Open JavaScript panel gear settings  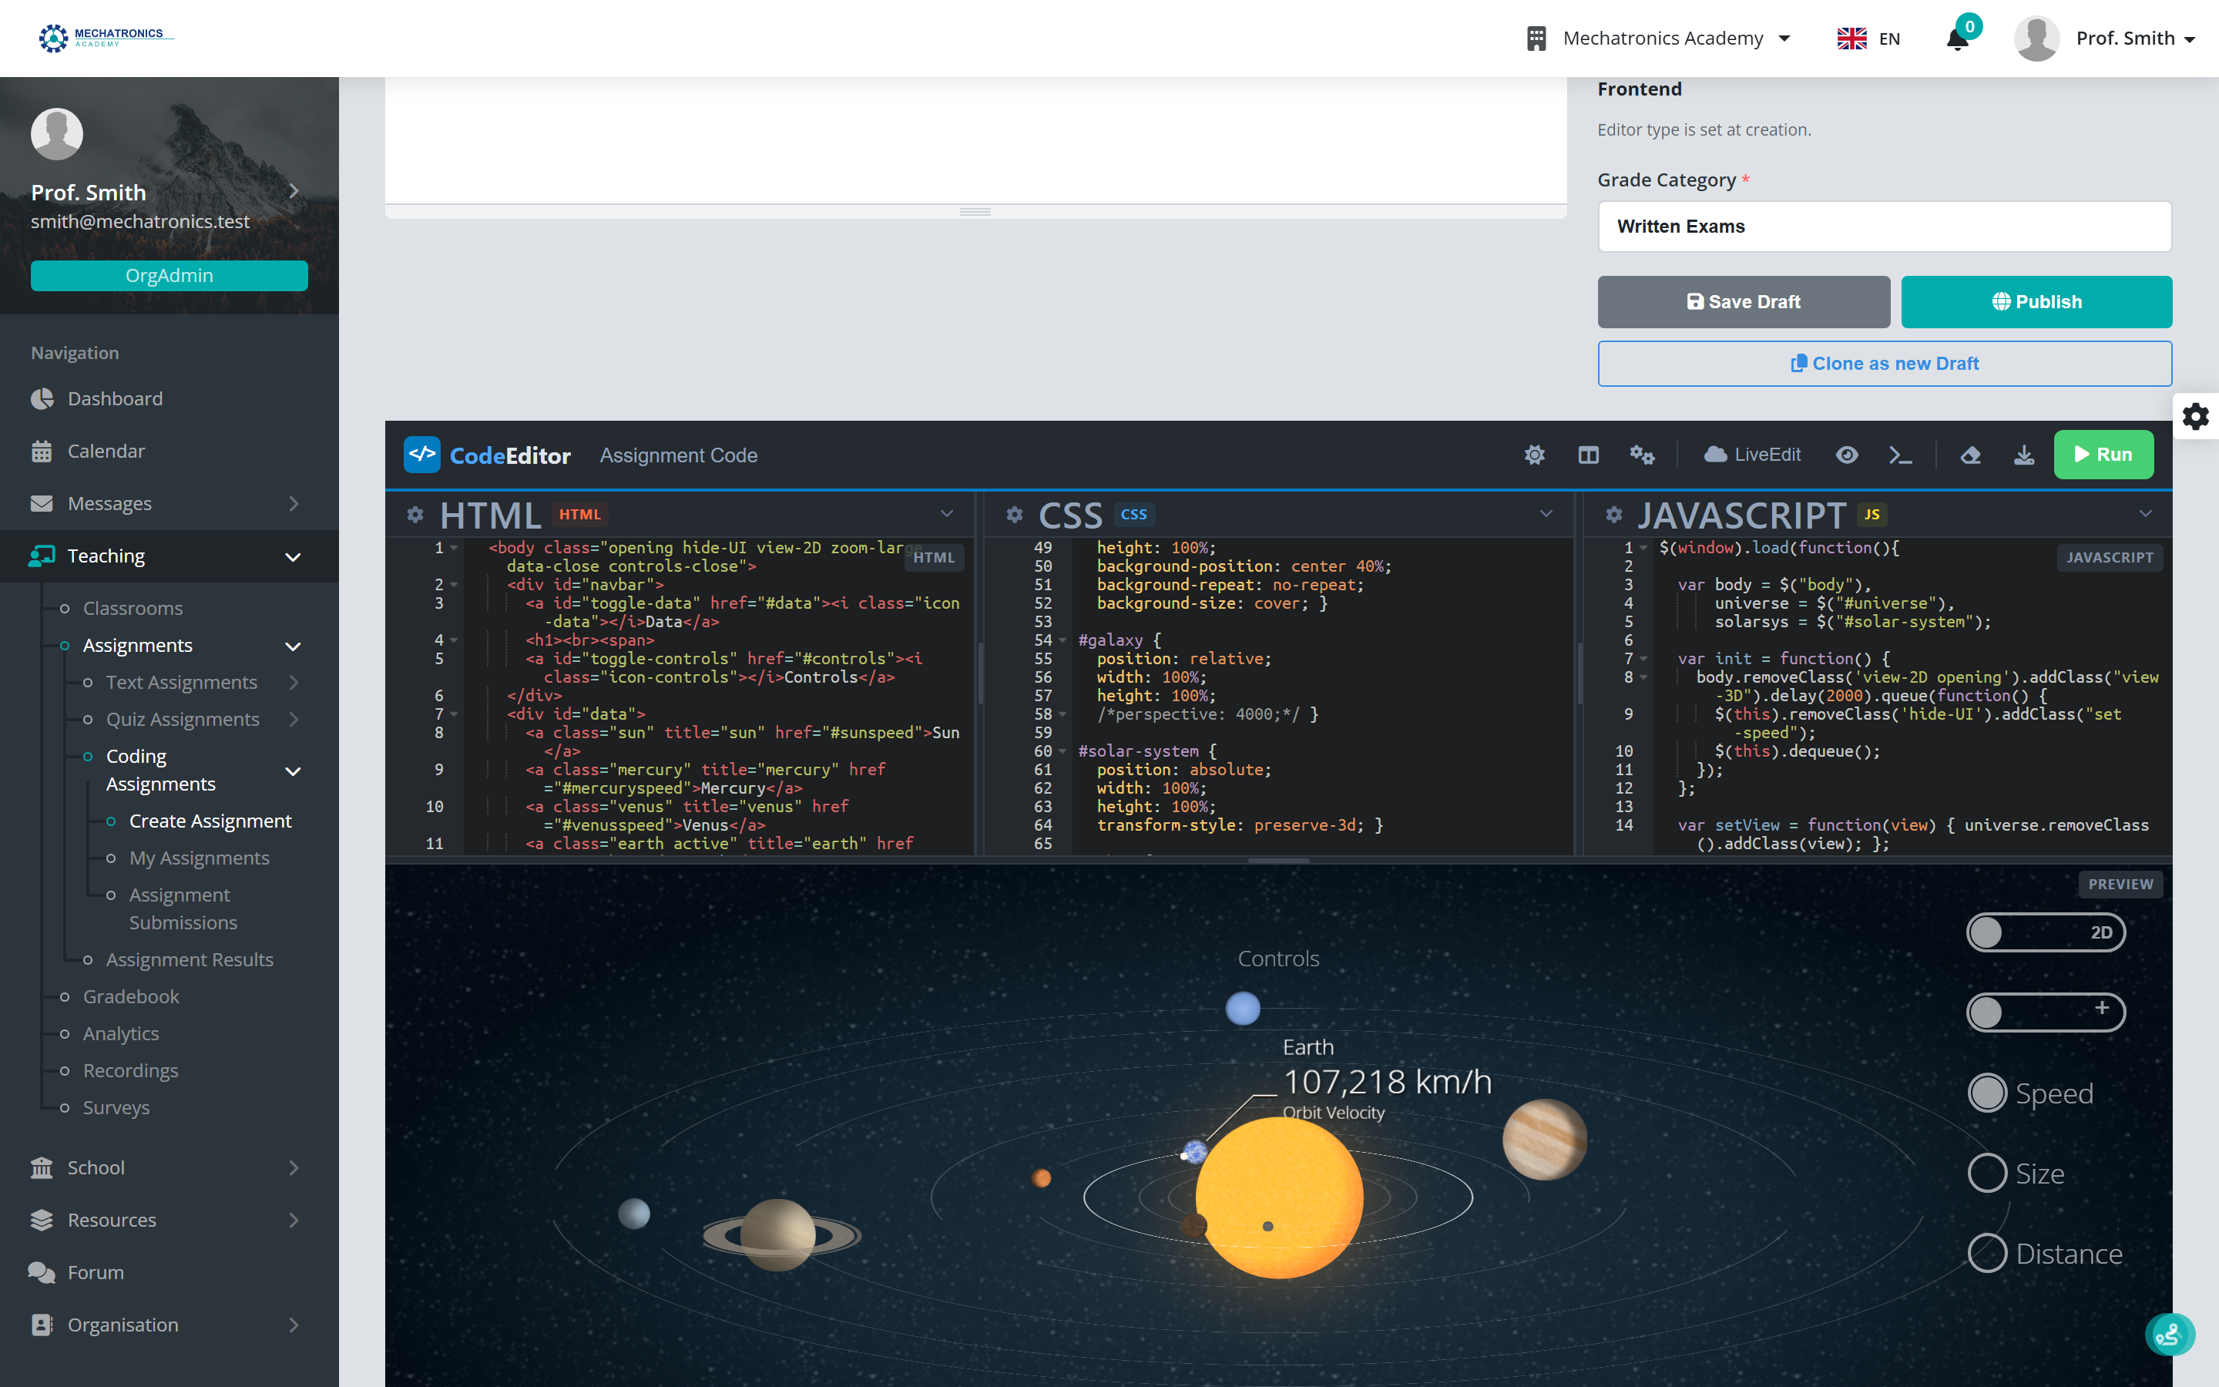(1614, 515)
